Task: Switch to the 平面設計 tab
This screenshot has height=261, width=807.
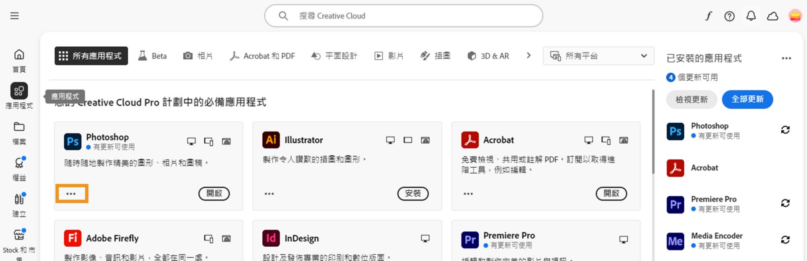Action: [x=334, y=56]
